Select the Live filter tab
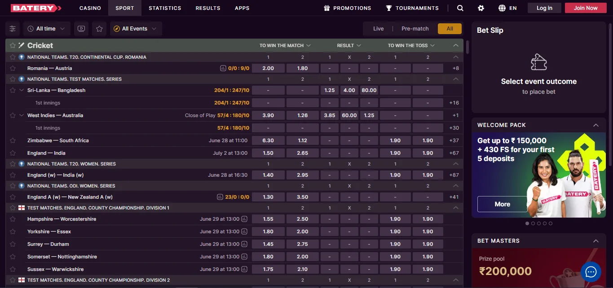Screen dimensions: 613x288 pyautogui.click(x=378, y=29)
